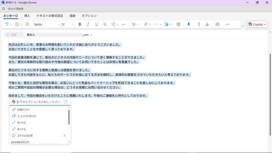Toggle Italic formatting
Viewport: 272px width, 153px height.
tap(88, 24)
